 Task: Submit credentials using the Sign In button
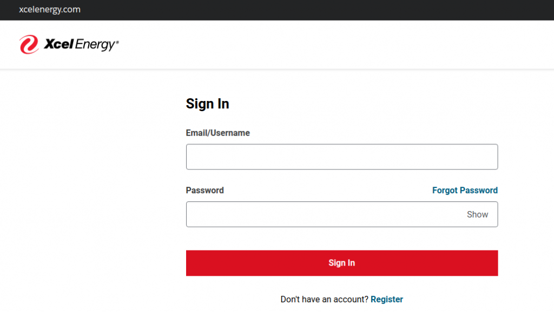(x=341, y=263)
